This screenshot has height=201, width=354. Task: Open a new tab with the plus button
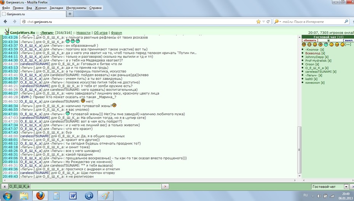click(70, 14)
